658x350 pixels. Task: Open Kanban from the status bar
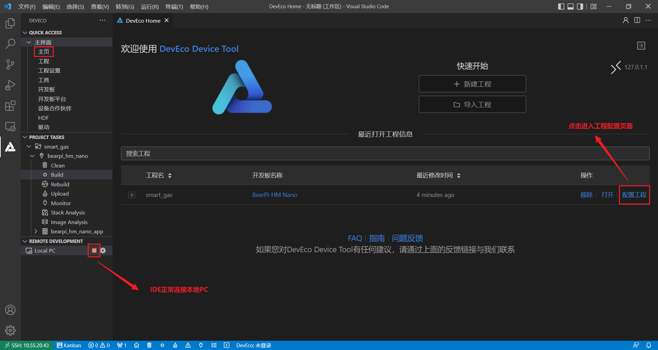pos(69,345)
